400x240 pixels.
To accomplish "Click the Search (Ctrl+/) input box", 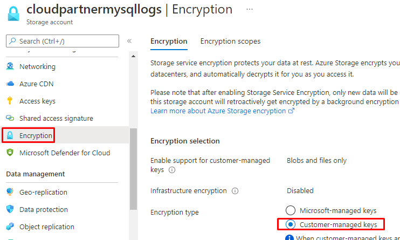I will pyautogui.click(x=63, y=41).
